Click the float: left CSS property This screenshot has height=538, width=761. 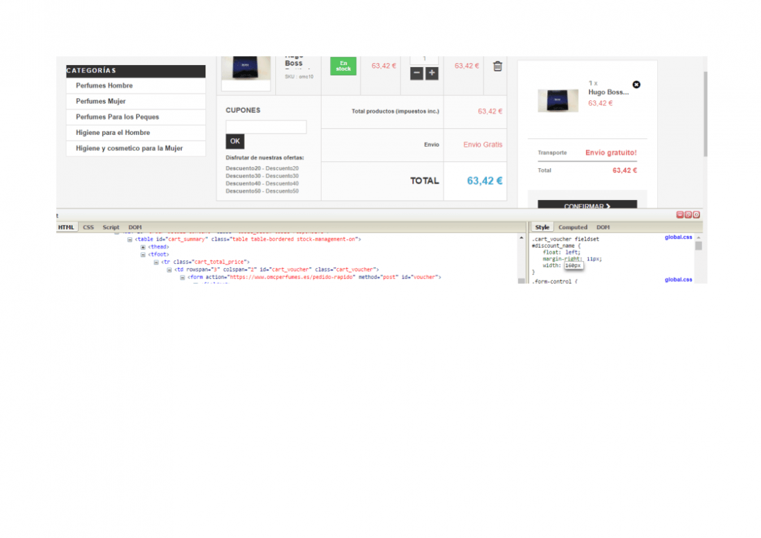pos(562,253)
